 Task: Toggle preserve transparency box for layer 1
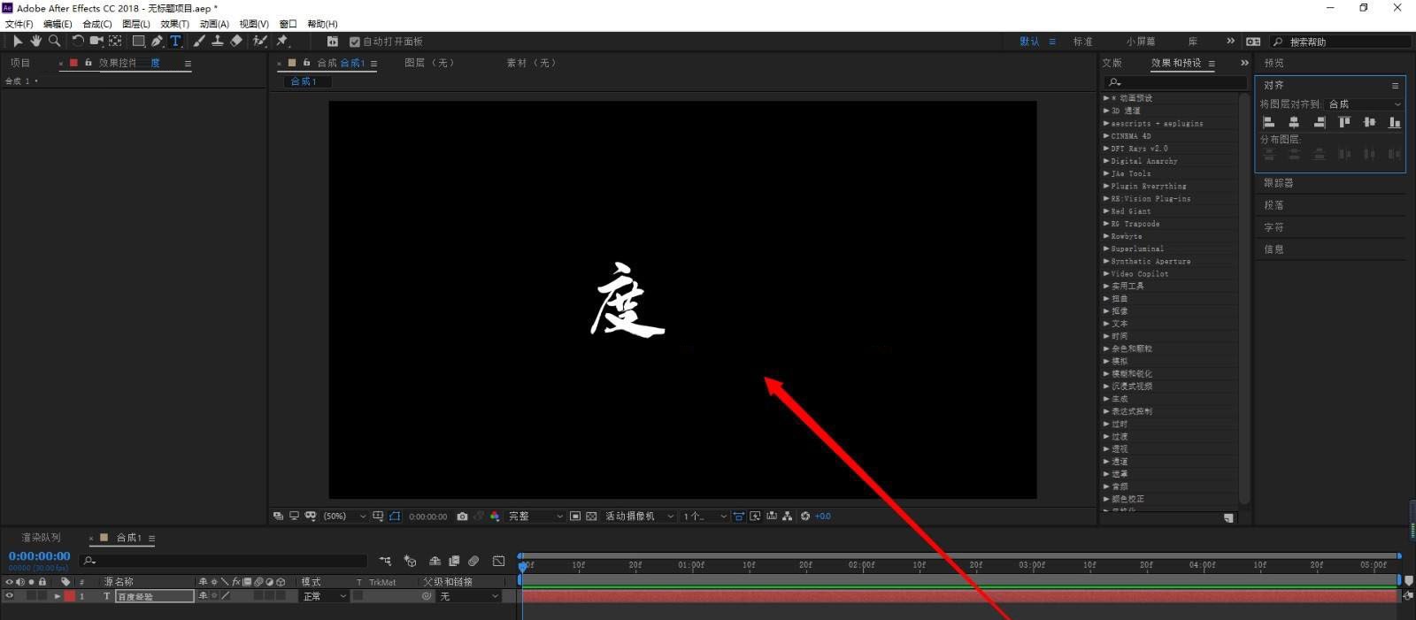358,596
